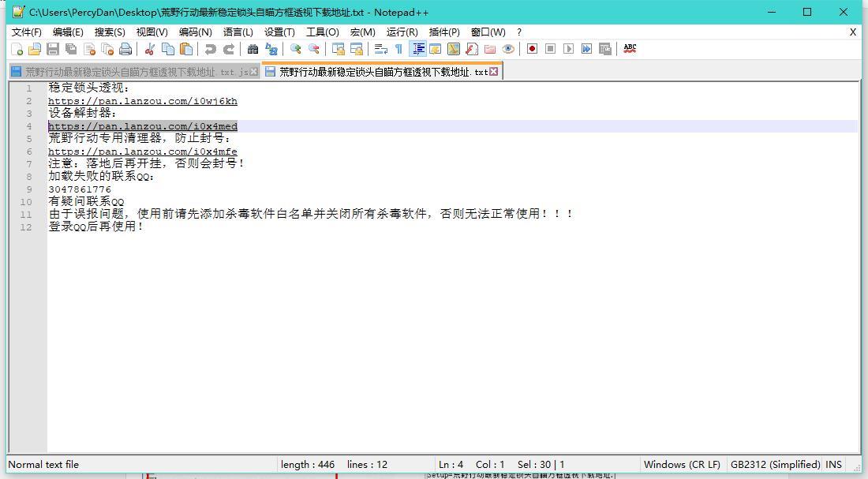The width and height of the screenshot is (868, 479).
Task: Open the Function List toolbar icon
Action: click(x=472, y=49)
